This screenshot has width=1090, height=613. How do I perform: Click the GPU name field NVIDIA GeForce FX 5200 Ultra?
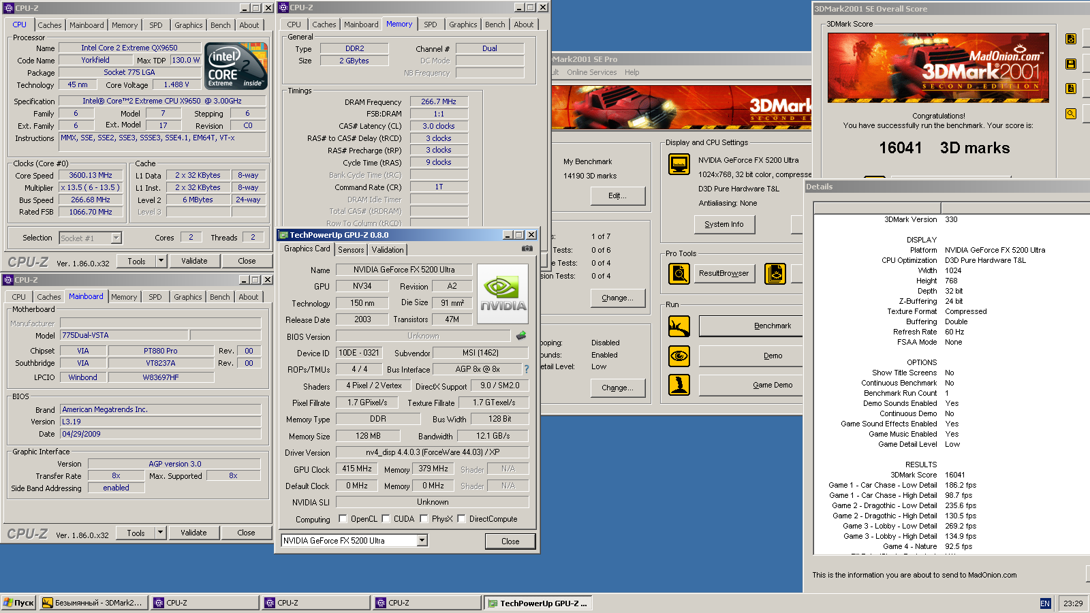[x=404, y=270]
